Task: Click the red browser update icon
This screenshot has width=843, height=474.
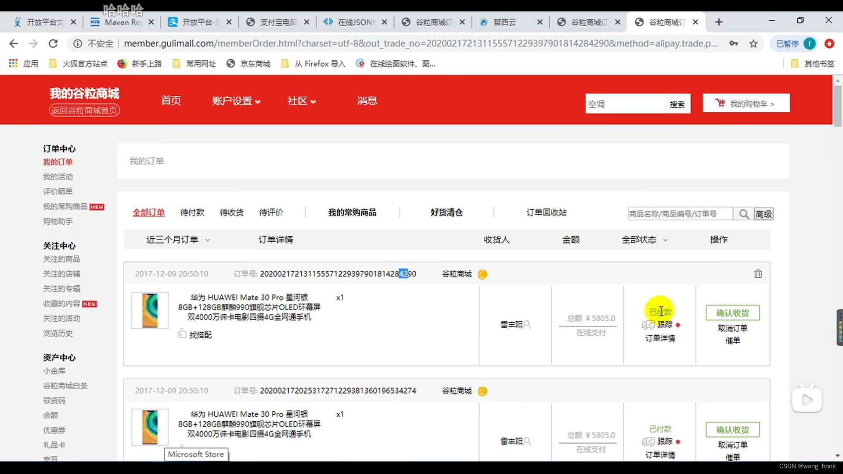Action: pos(829,43)
